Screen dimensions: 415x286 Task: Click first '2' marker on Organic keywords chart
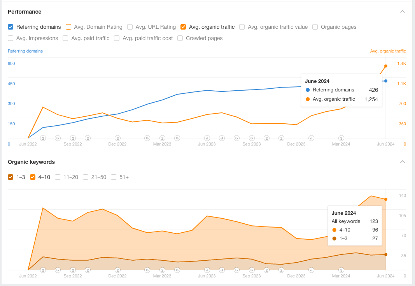point(43,270)
